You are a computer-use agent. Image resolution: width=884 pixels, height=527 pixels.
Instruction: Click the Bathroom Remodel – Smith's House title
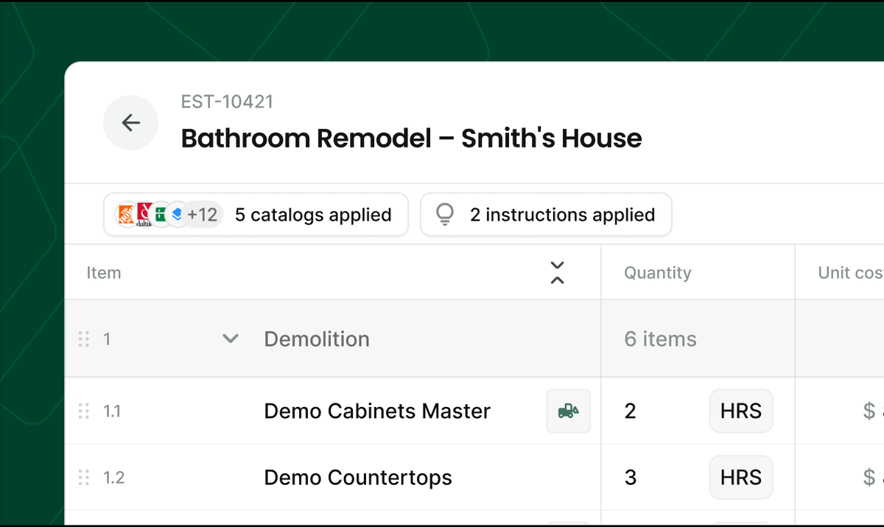[412, 138]
